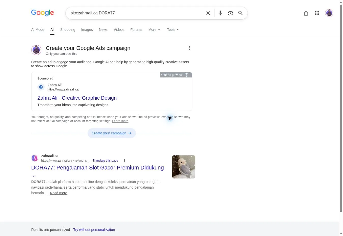Switch to Videos results

119,30
